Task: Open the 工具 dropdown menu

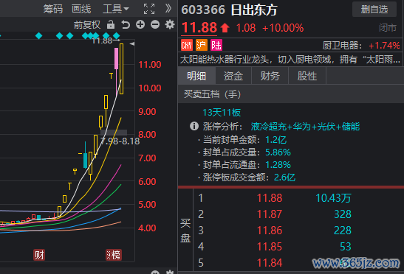Action: 116,9
